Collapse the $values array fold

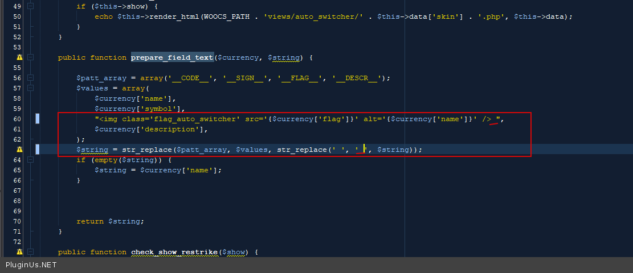[x=31, y=88]
